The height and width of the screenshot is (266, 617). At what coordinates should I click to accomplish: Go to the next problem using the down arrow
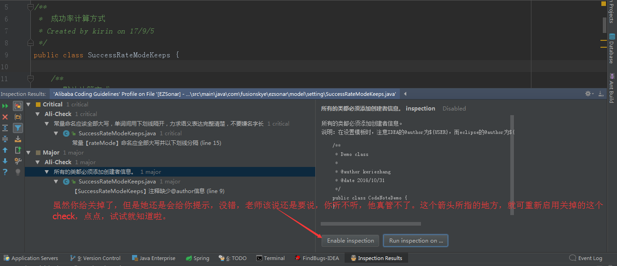[5, 161]
